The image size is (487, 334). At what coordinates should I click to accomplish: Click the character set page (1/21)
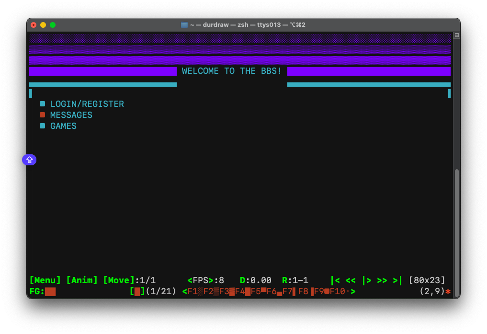pos(161,291)
